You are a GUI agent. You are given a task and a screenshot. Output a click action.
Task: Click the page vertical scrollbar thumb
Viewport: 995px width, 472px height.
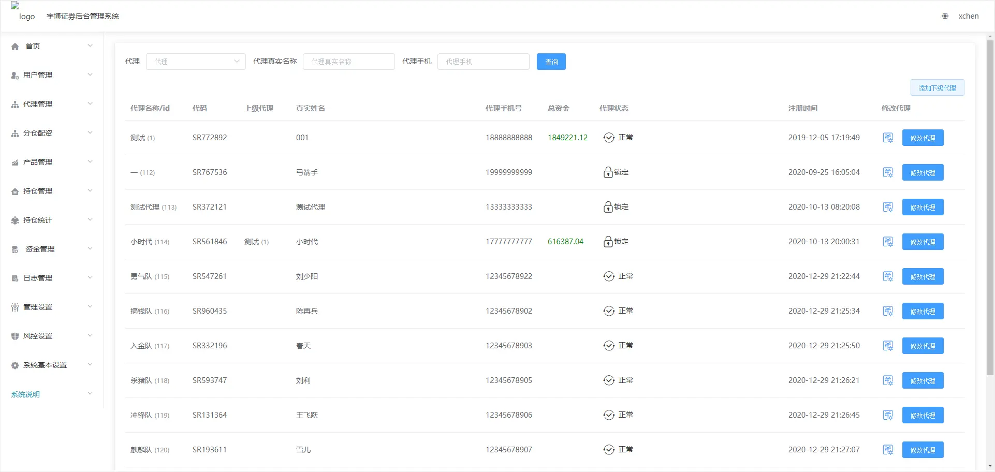pos(990,207)
